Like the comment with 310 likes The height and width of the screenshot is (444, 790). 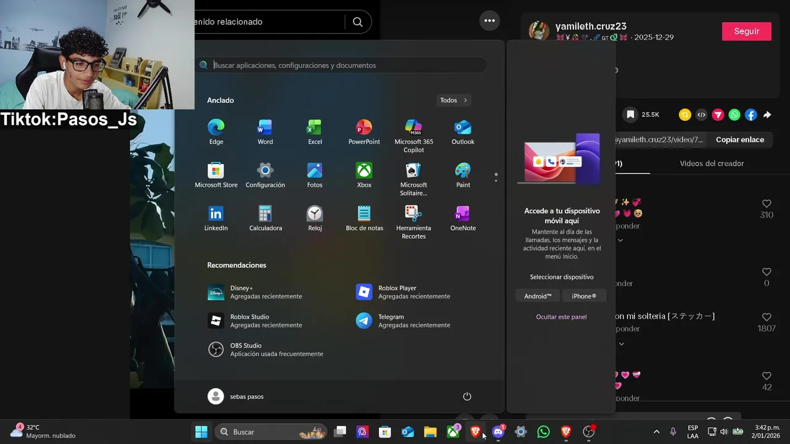[767, 203]
